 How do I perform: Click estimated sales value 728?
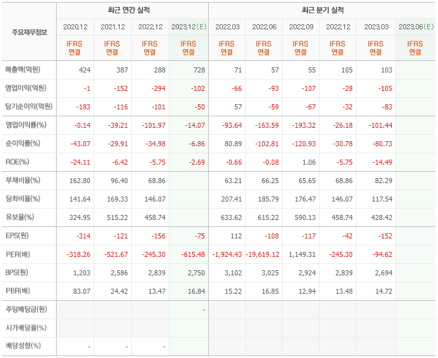point(199,70)
